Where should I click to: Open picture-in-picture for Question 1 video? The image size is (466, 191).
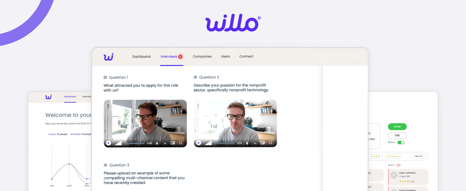(172, 143)
